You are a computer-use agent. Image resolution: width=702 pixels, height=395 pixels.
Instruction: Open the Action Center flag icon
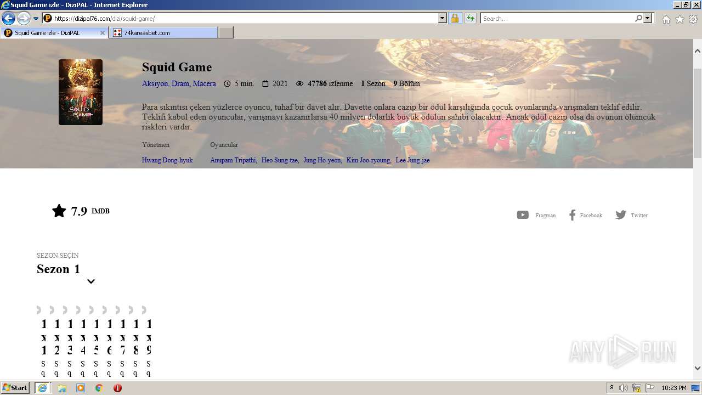click(x=650, y=388)
